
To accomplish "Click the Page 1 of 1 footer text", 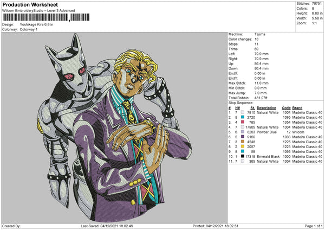I will (314, 226).
